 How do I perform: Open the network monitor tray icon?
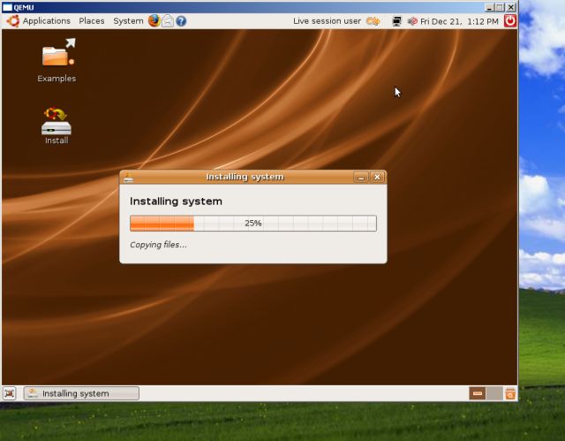(x=396, y=21)
